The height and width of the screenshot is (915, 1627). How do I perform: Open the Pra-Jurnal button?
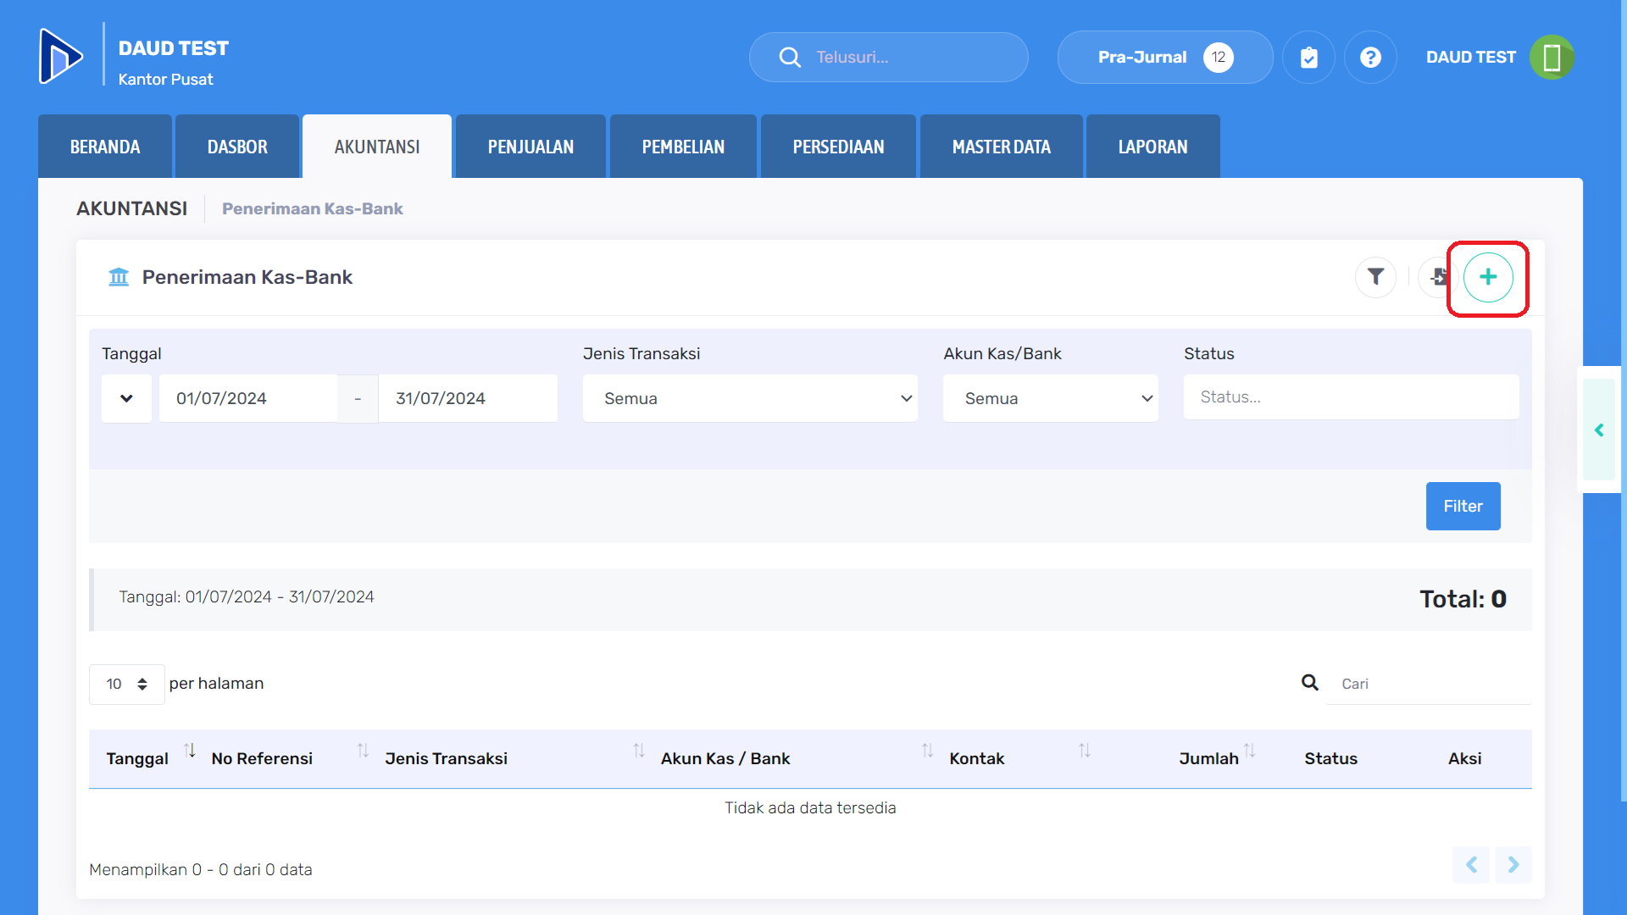click(1165, 58)
